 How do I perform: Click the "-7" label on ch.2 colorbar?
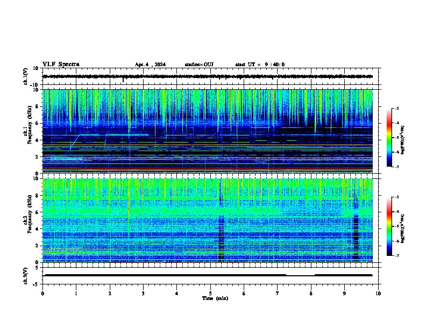coord(396,255)
